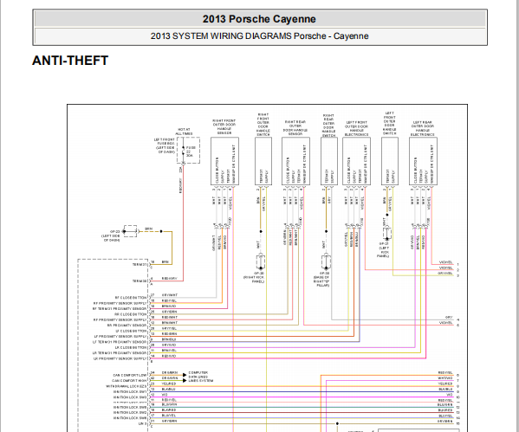The image size is (519, 432).
Task: Select the 'WITHDRAWAL LOCK EZS' pin label
Action: coord(127,386)
